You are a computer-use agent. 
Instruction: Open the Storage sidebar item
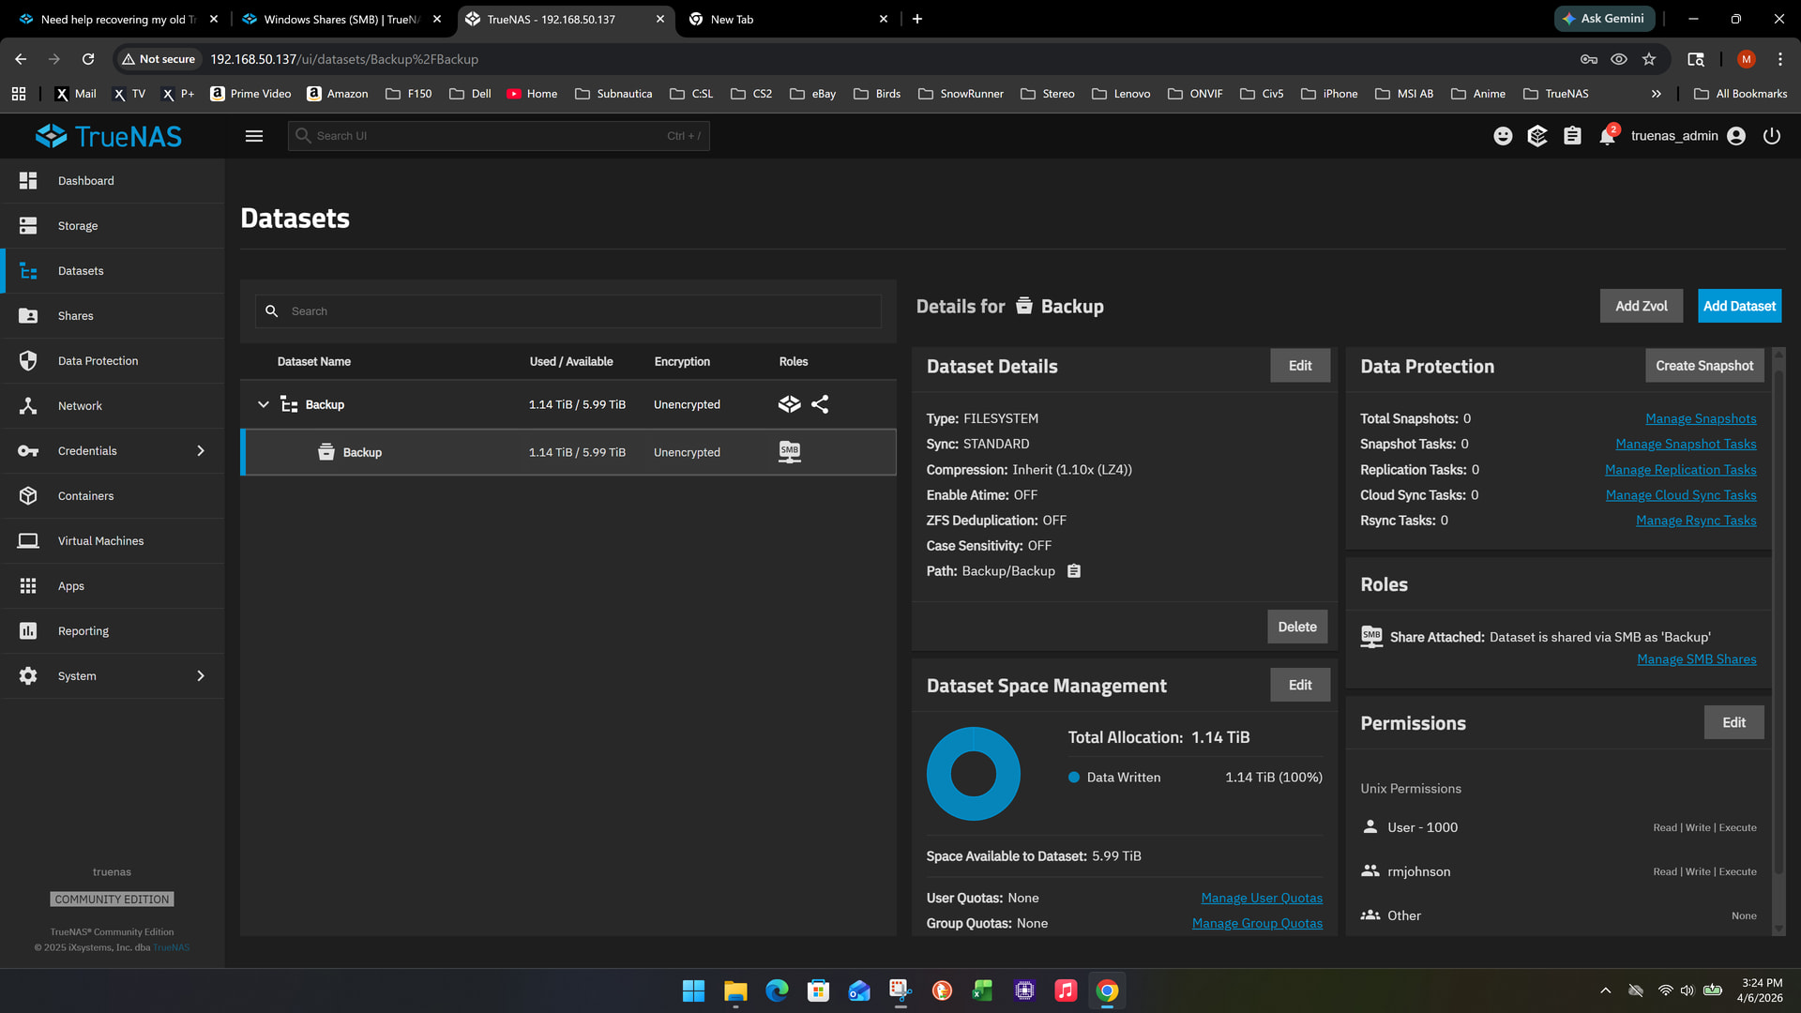coord(113,226)
